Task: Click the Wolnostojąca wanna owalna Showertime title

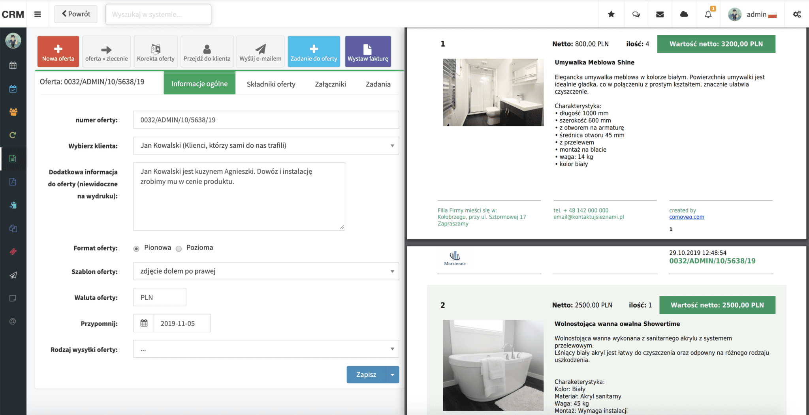Action: point(617,323)
